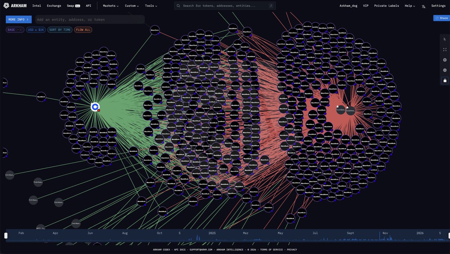
Task: Click the Arkham logo in the header
Action: click(14, 6)
